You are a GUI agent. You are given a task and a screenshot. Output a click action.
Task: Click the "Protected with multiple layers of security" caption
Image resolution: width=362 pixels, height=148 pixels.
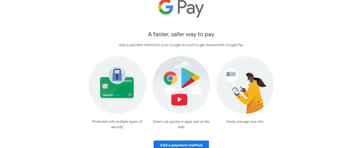pyautogui.click(x=117, y=124)
